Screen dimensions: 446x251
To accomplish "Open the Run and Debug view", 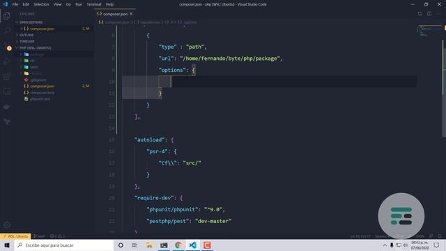I will click(x=7, y=61).
